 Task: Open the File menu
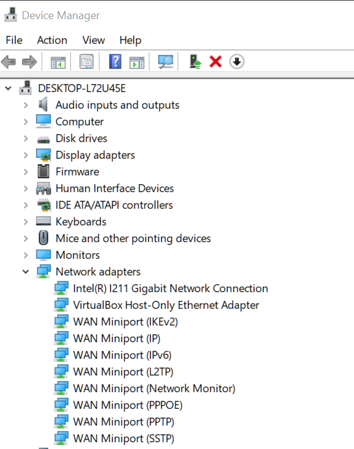14,40
